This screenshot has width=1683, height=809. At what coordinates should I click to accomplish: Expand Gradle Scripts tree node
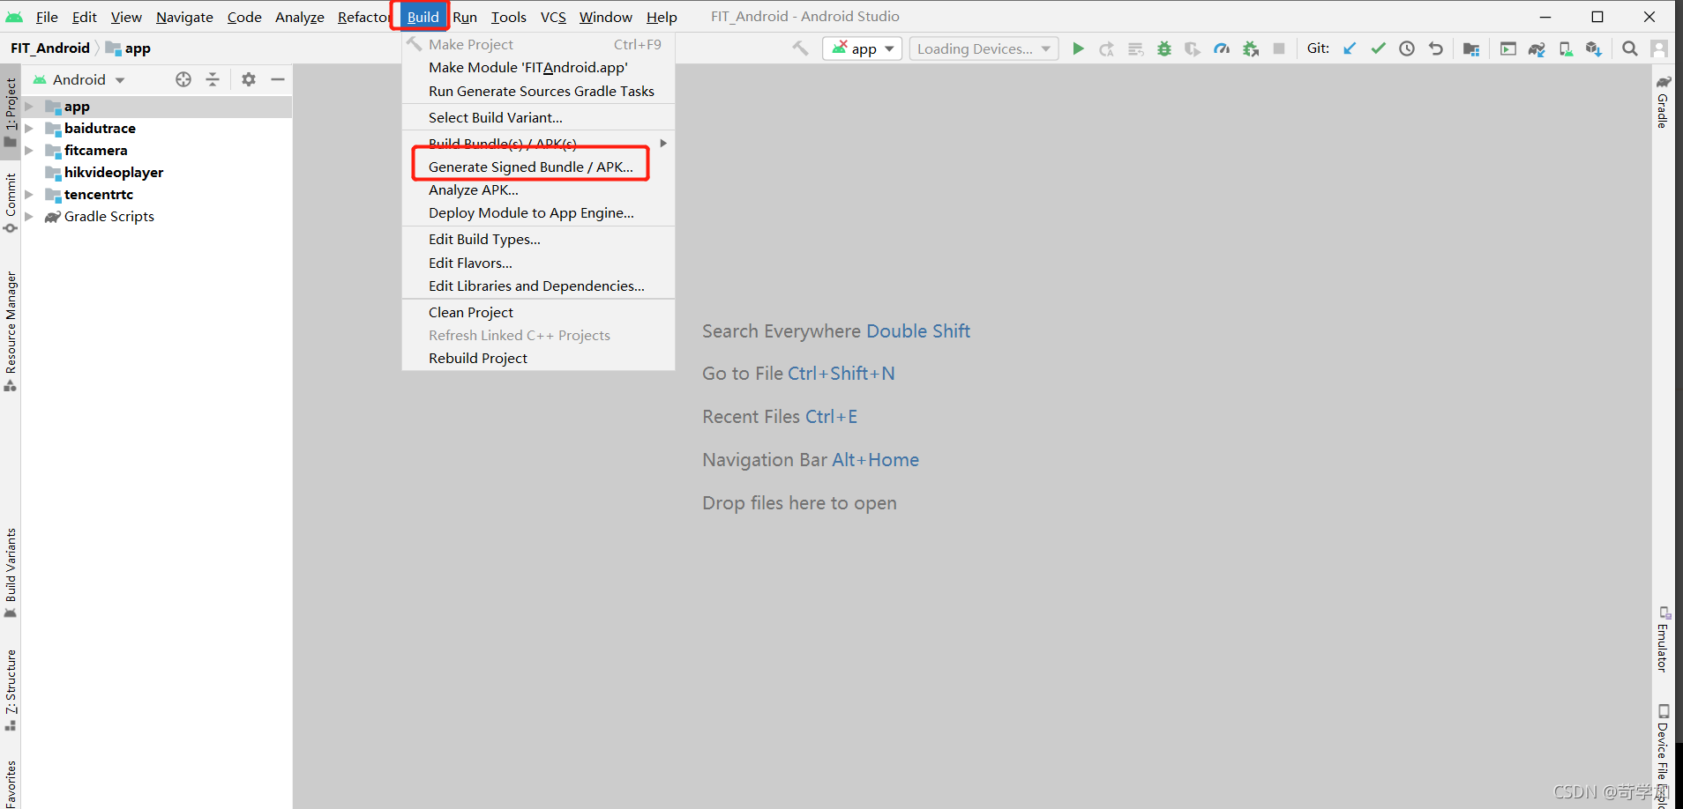click(x=29, y=217)
